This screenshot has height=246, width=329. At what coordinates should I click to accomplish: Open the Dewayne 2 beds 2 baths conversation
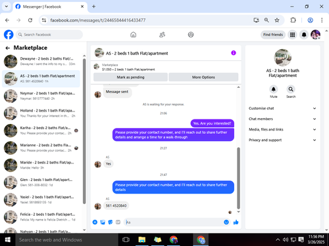[41, 61]
